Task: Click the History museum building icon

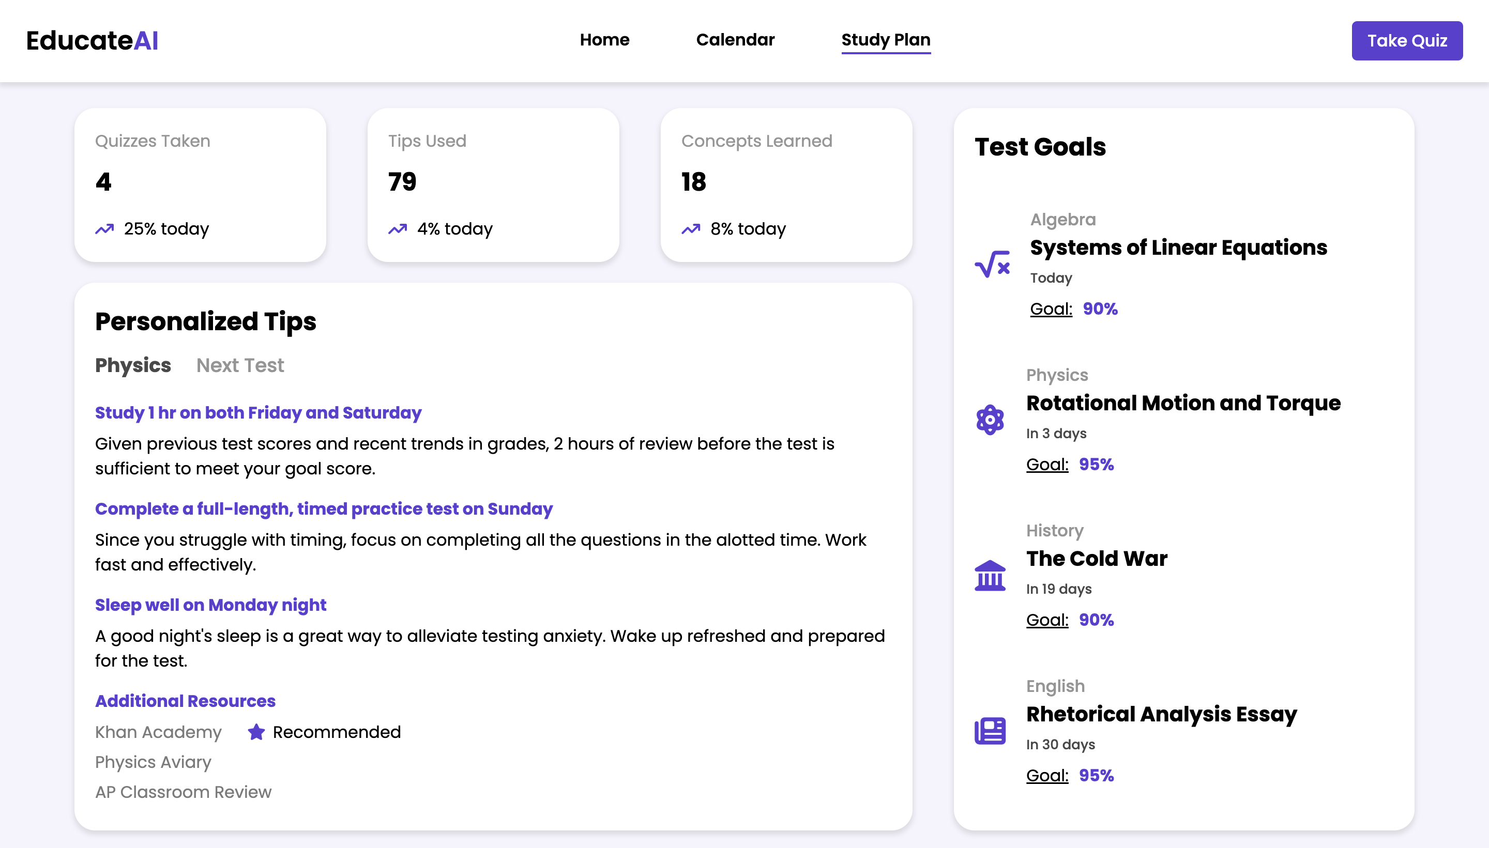Action: click(x=990, y=576)
